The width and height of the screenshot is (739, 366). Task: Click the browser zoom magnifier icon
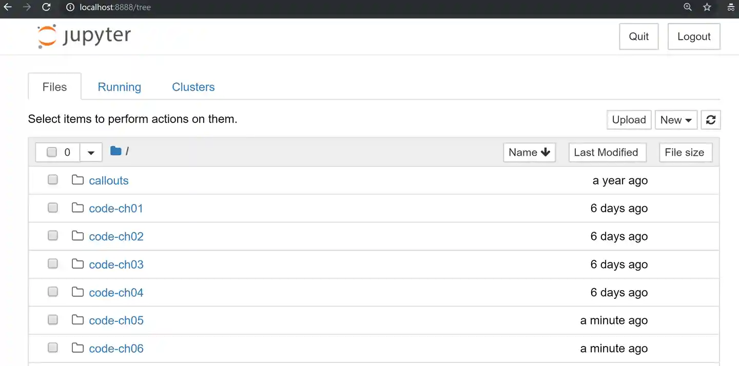pyautogui.click(x=688, y=7)
